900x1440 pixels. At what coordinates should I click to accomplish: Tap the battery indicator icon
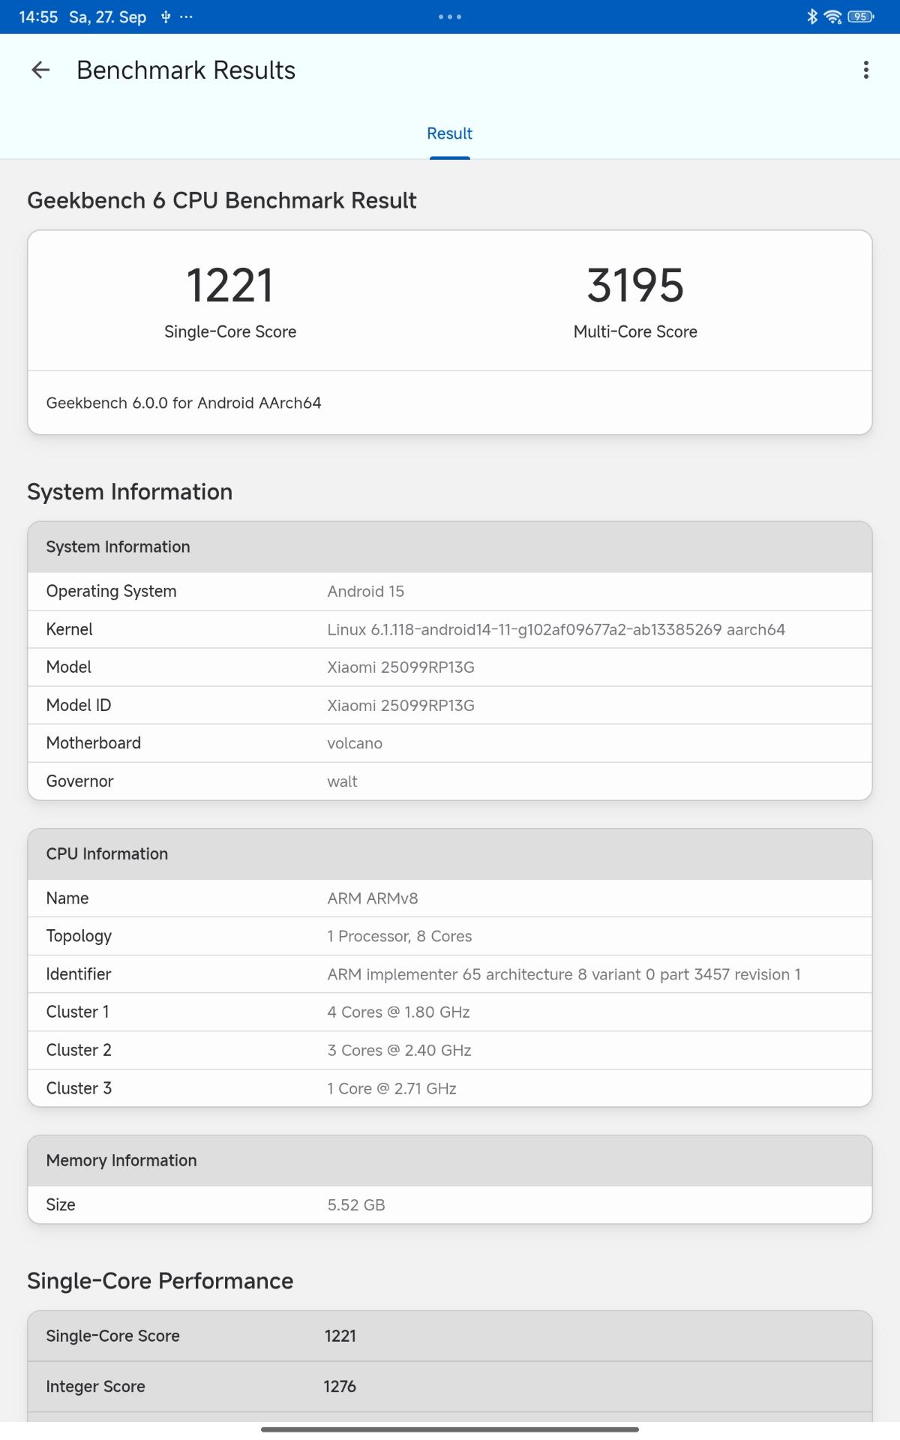(860, 16)
